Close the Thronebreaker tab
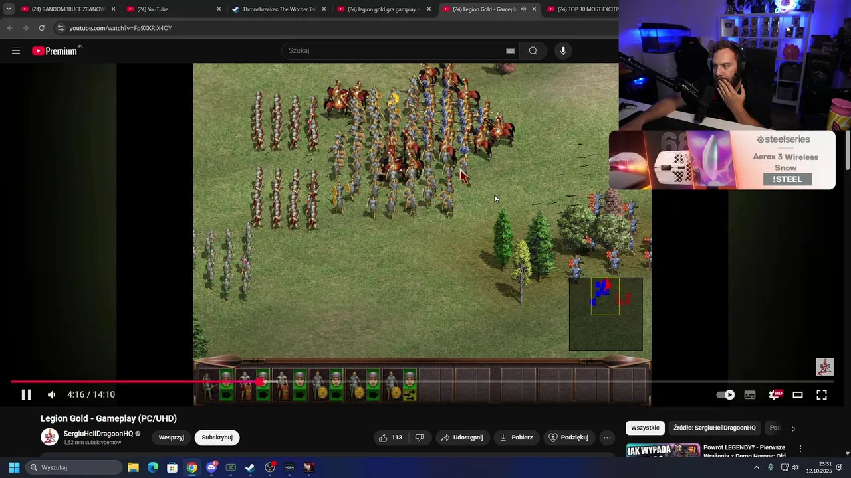Viewport: 851px width, 478px height. [324, 9]
